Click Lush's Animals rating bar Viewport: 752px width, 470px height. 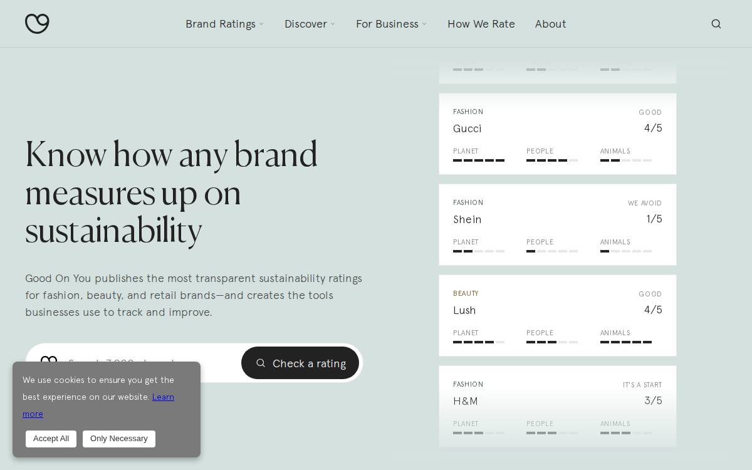click(626, 342)
